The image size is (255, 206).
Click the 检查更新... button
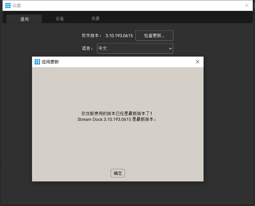[154, 35]
